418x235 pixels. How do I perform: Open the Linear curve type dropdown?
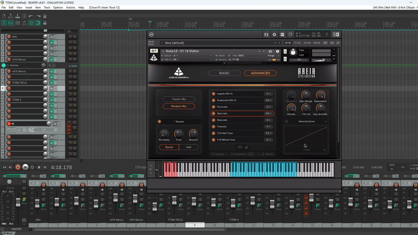325,150
